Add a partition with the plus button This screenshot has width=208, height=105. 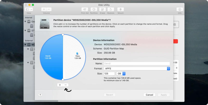[60, 85]
